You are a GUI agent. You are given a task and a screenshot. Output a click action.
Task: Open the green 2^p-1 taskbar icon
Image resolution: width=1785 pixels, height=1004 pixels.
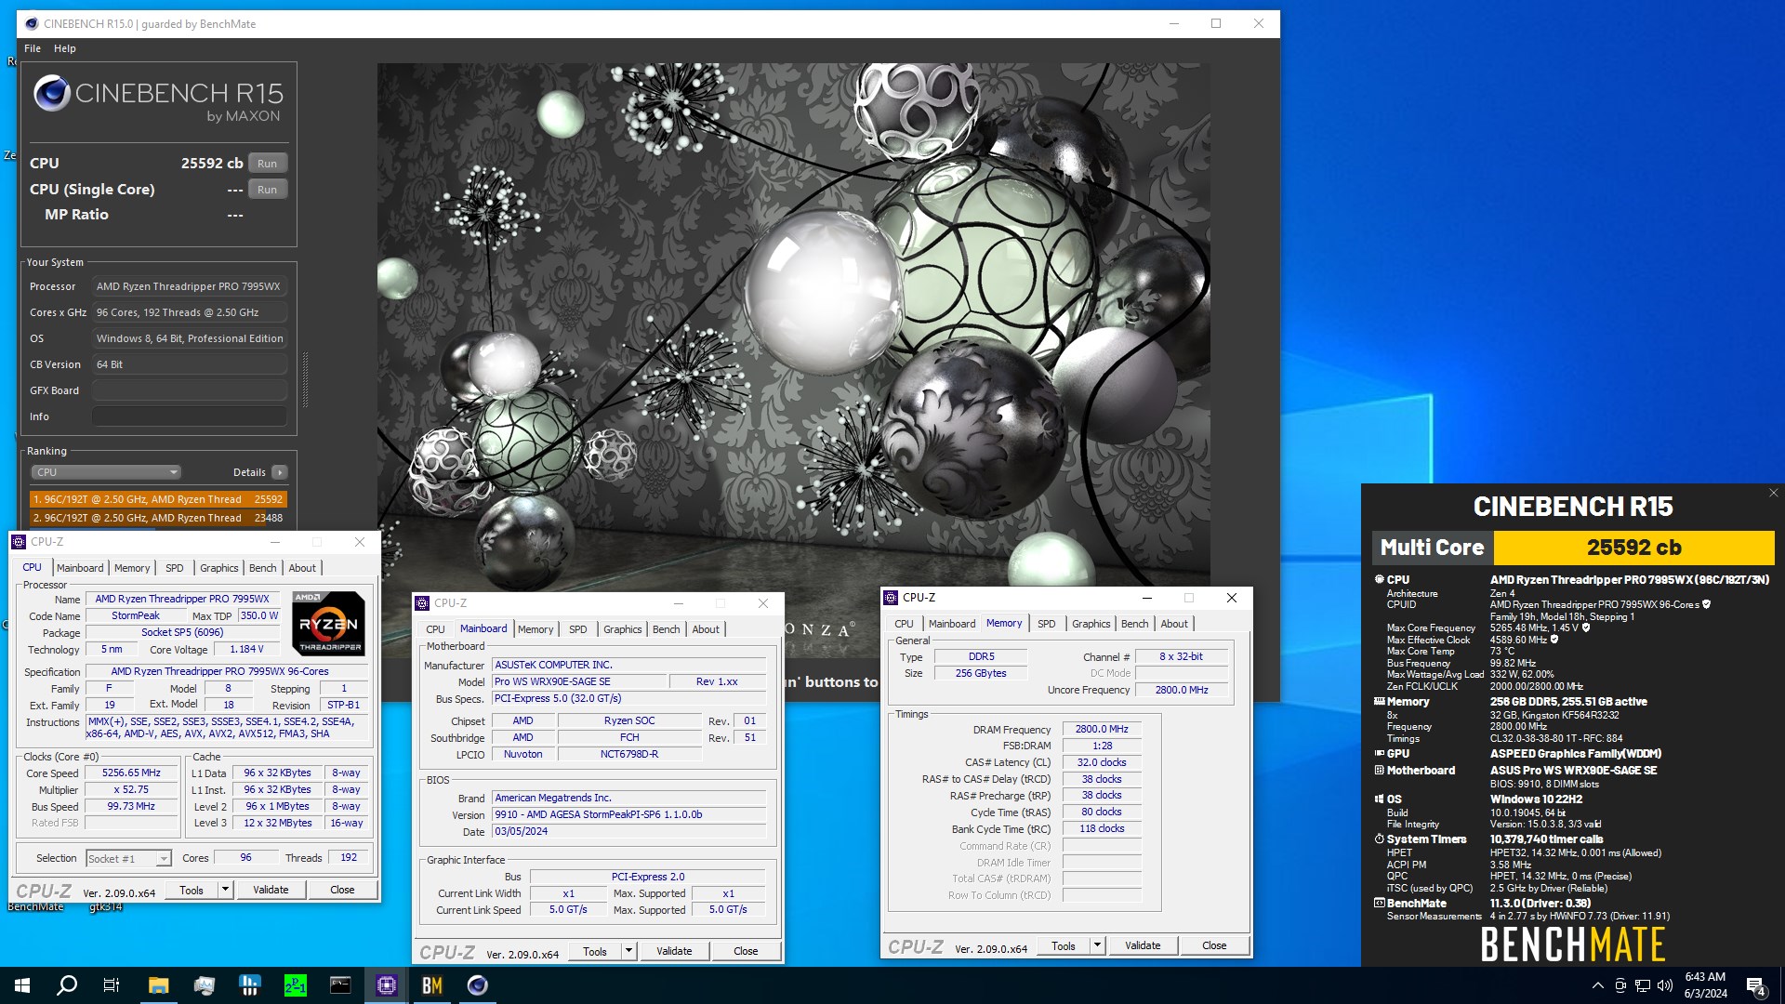click(295, 985)
